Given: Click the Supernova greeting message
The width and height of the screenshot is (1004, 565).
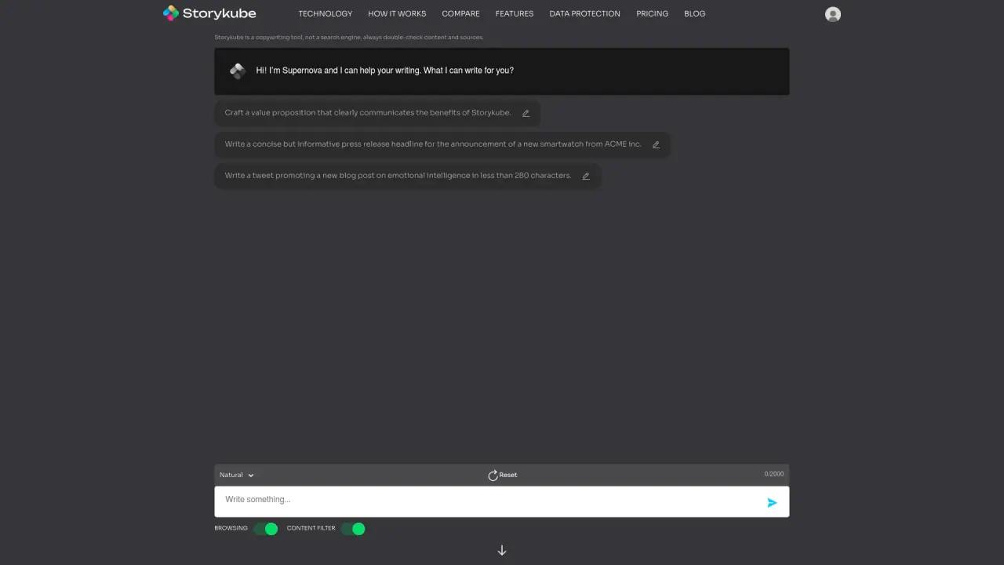Looking at the screenshot, I should pyautogui.click(x=385, y=71).
